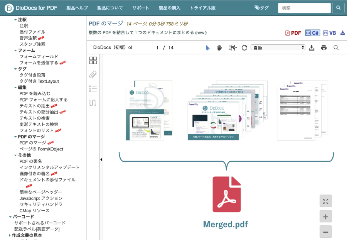Screen dimensions: 347x240
Task: Open PDF の署名 sample
Action: (30, 161)
